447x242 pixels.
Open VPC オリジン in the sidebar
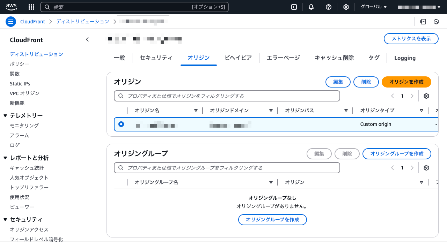(24, 93)
